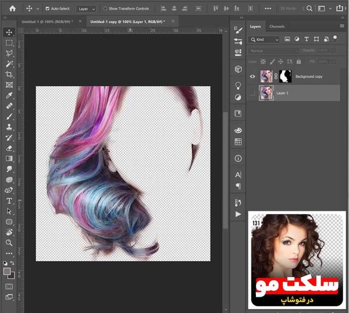Select the Move tool in the toolbar

click(x=9, y=32)
